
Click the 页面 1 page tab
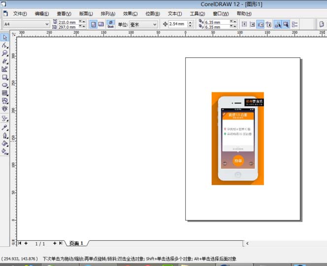(x=76, y=243)
